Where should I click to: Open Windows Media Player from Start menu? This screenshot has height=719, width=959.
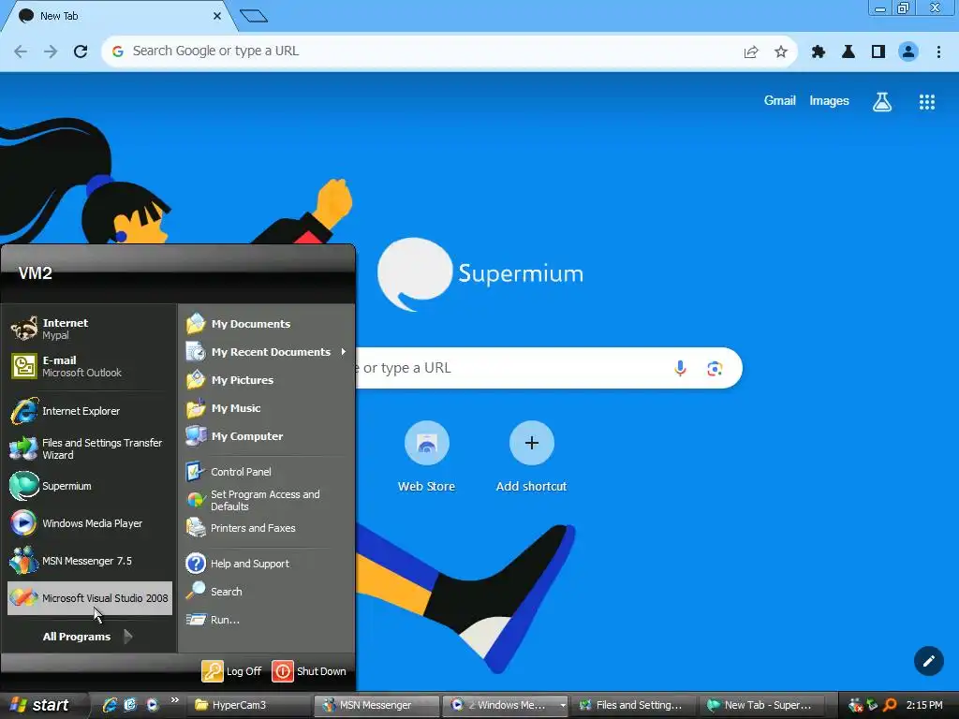(89, 523)
